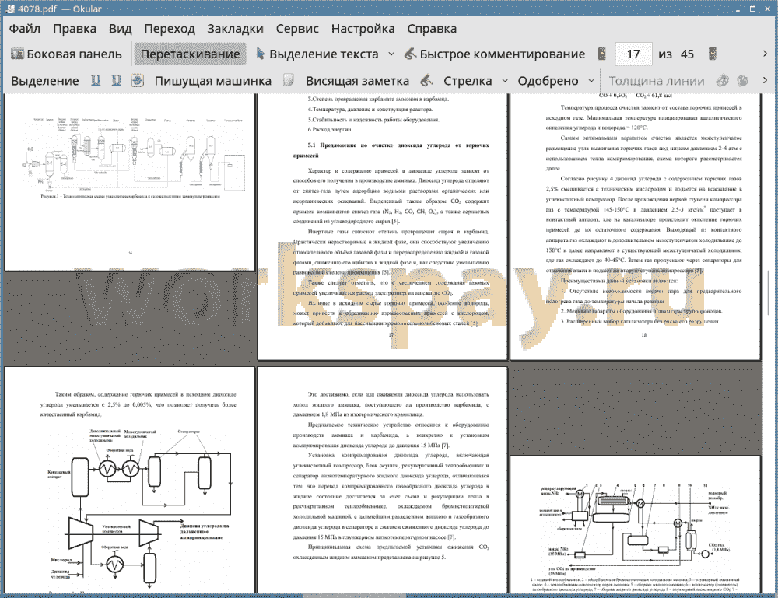Select first underline annotation icon
778x598 pixels.
96,81
